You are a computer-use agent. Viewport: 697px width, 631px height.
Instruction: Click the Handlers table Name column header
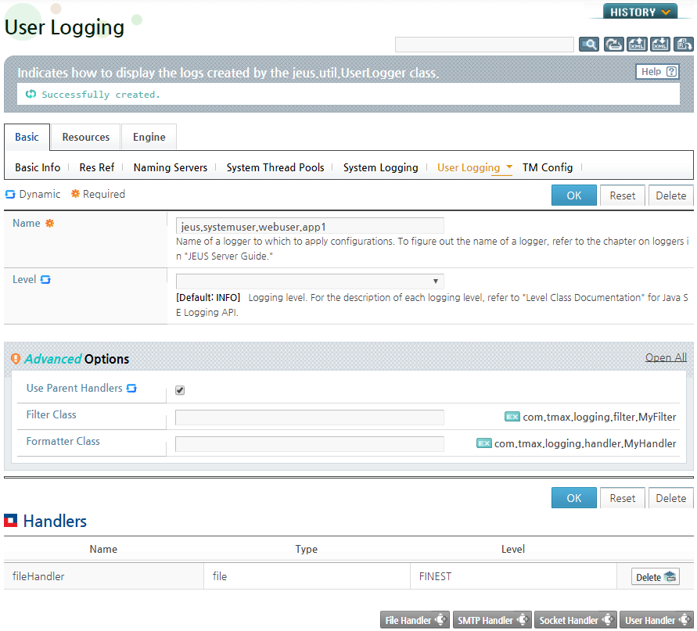(x=103, y=549)
